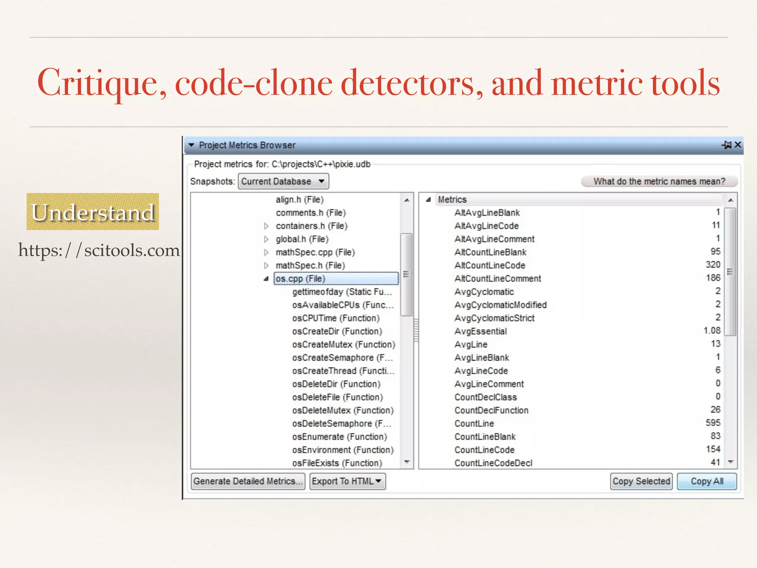Click scroll down arrow of Metrics list

tap(730, 462)
